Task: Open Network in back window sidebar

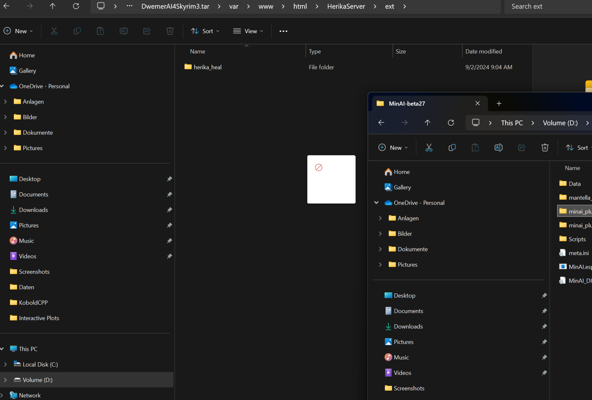Action: (x=25, y=395)
